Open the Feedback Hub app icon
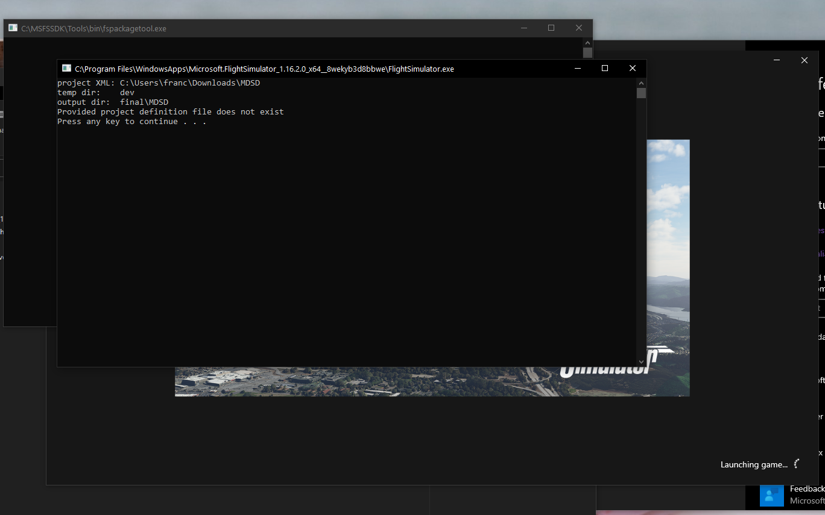Screen dimensions: 825x515 tap(771, 495)
